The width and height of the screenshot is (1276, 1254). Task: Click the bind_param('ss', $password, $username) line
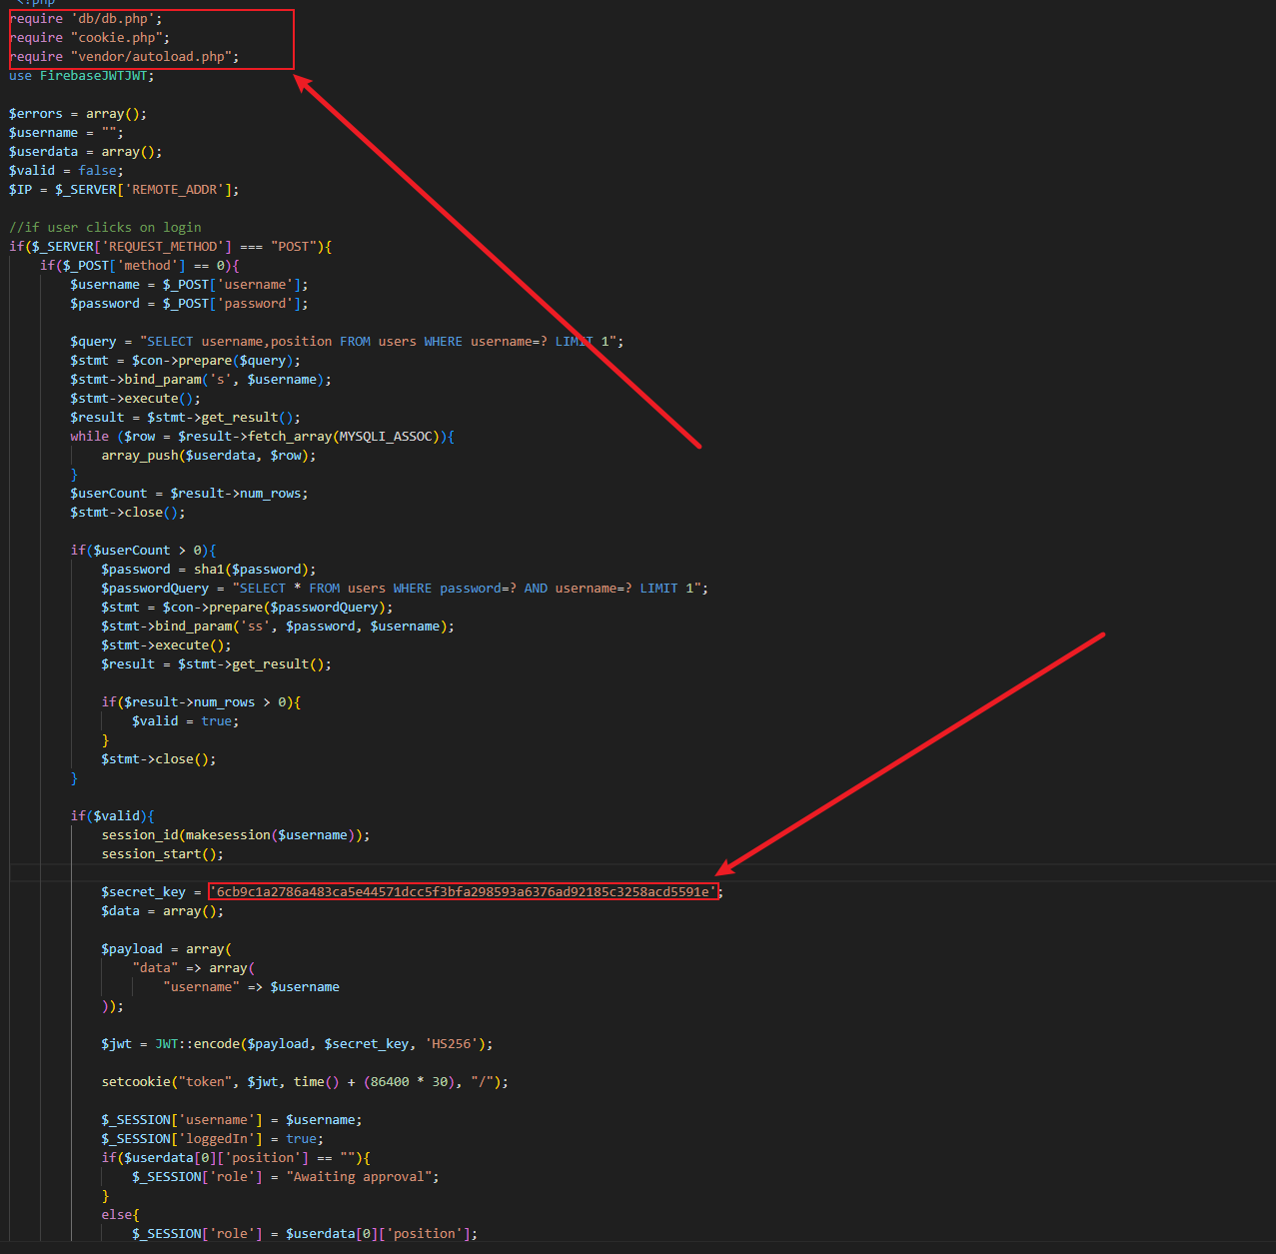[278, 627]
